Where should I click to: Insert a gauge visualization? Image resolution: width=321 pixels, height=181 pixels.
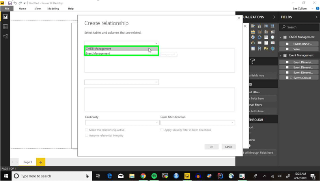click(x=253, y=43)
